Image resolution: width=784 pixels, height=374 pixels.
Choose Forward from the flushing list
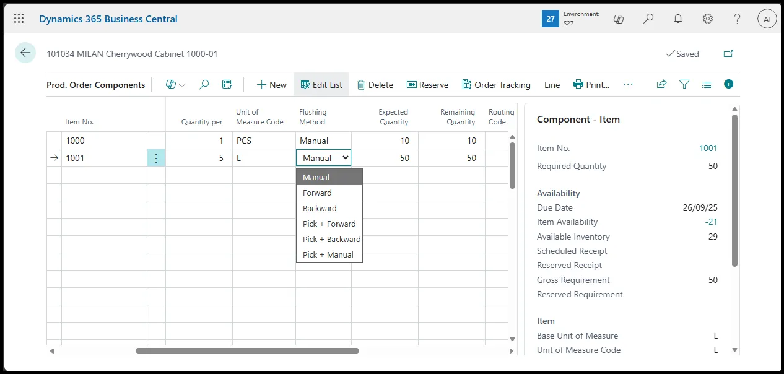pos(329,193)
